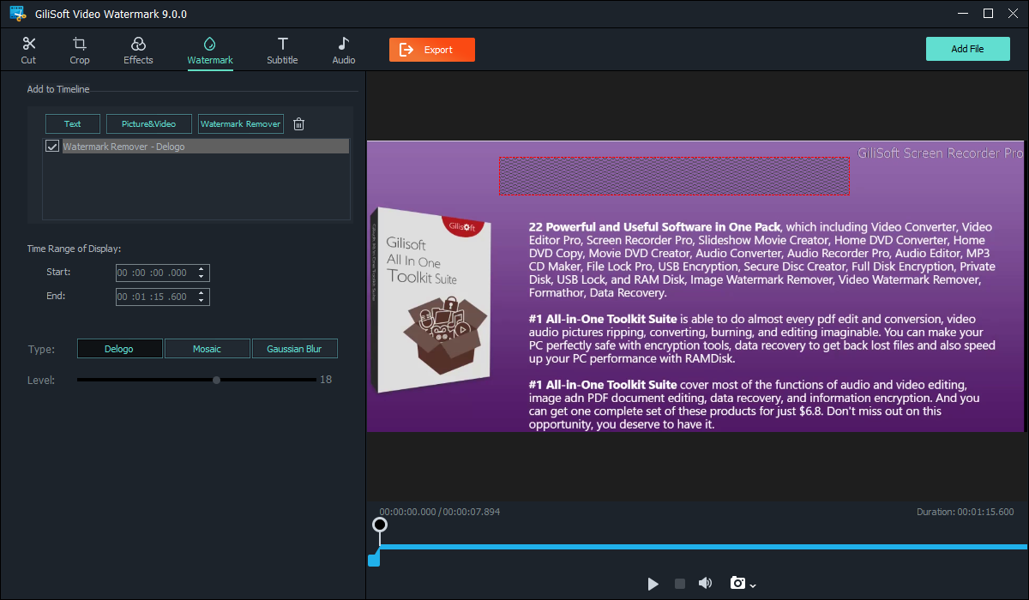Increase the End time with the up arrow
The width and height of the screenshot is (1029, 600).
click(202, 293)
